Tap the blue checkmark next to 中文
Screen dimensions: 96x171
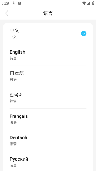84,33
